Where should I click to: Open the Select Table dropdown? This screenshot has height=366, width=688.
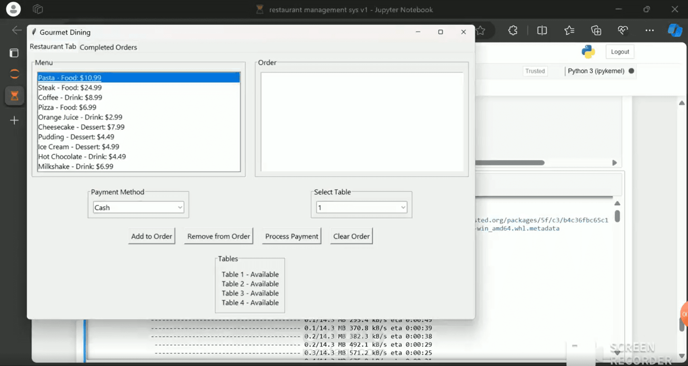pos(361,208)
